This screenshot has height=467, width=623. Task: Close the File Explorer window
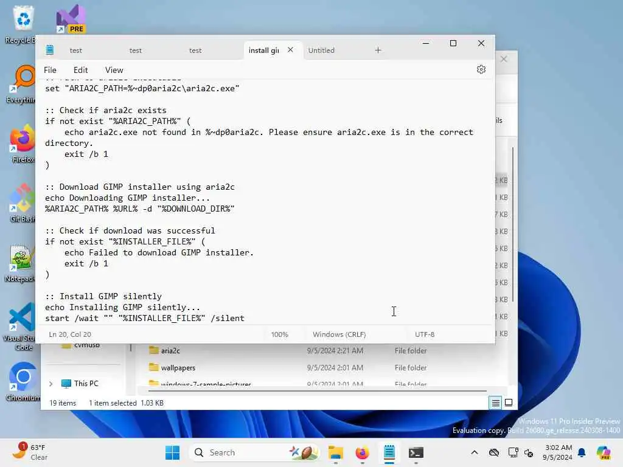click(x=504, y=59)
